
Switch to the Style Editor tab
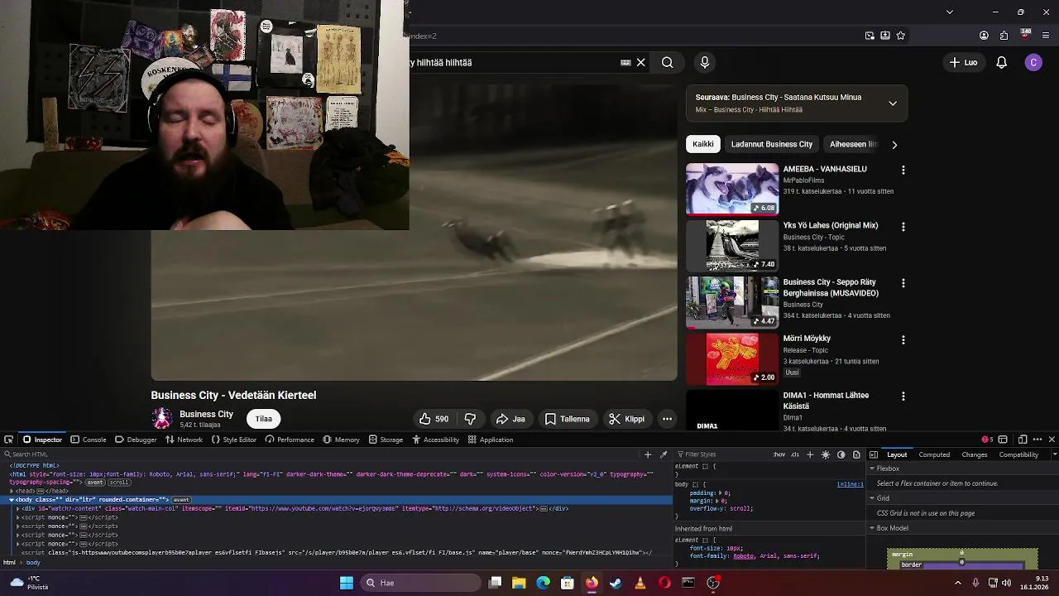234,440
